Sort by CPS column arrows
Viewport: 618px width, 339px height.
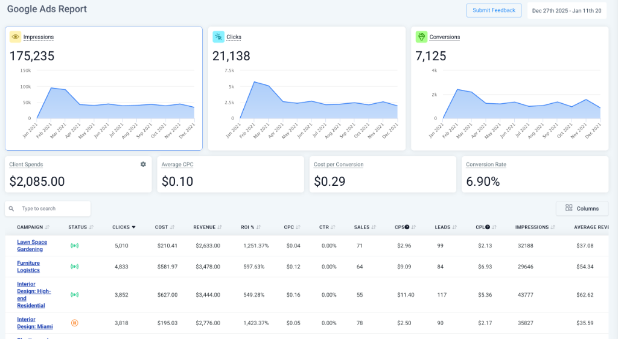(x=413, y=227)
